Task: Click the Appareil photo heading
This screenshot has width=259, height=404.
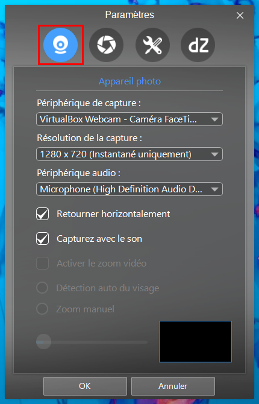Action: click(x=129, y=81)
